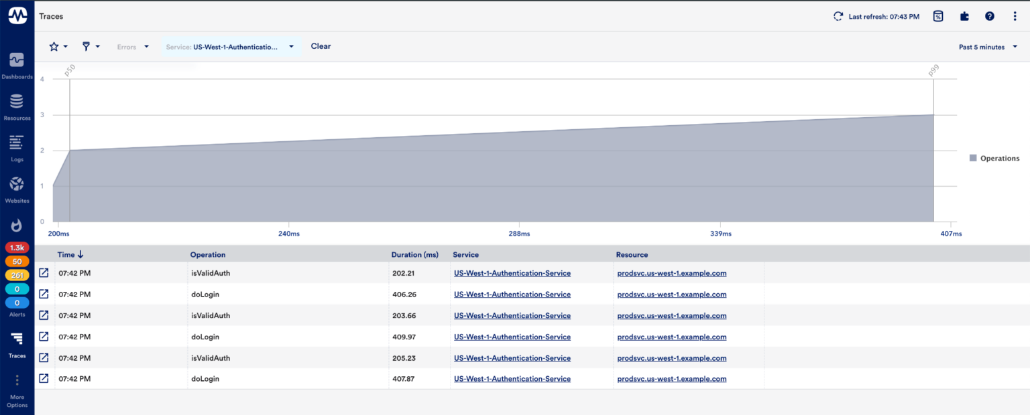Open the favorites star dropdown
1030x415 pixels.
(58, 46)
